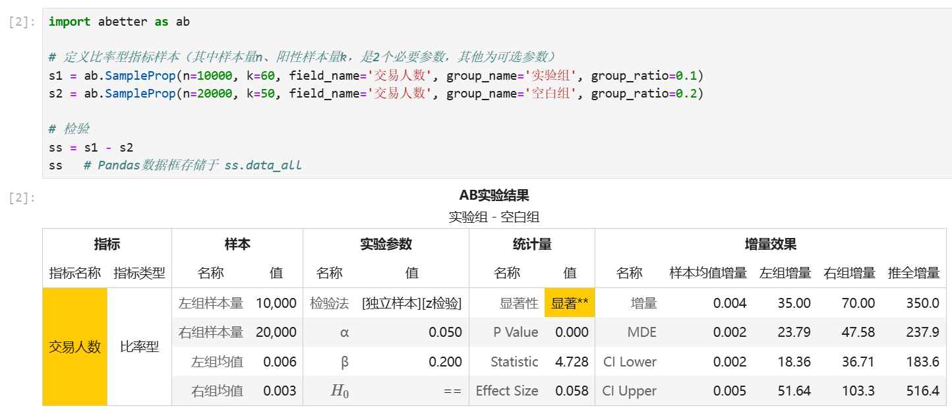Click the '右组均值' row label
This screenshot has width=952, height=412.
(217, 391)
